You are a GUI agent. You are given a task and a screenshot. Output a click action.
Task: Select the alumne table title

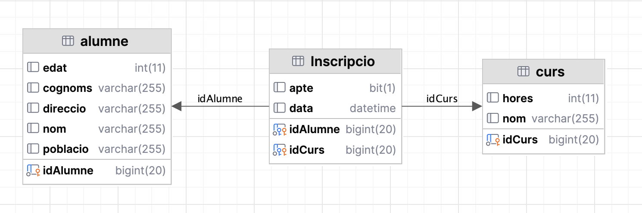pyautogui.click(x=104, y=41)
